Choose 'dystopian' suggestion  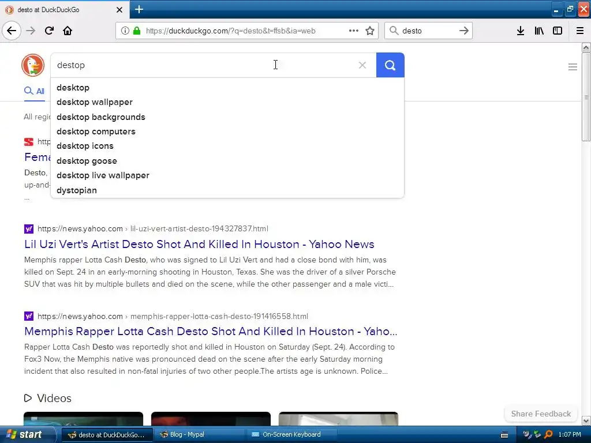(227, 190)
